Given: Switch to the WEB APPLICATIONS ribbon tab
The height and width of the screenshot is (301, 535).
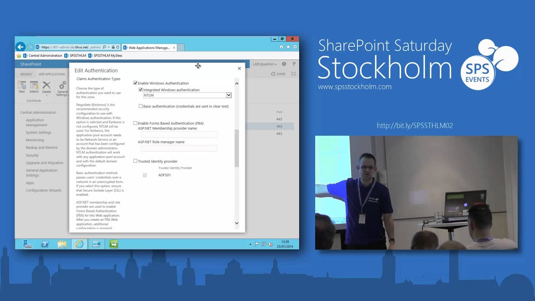Looking at the screenshot, I should 52,74.
